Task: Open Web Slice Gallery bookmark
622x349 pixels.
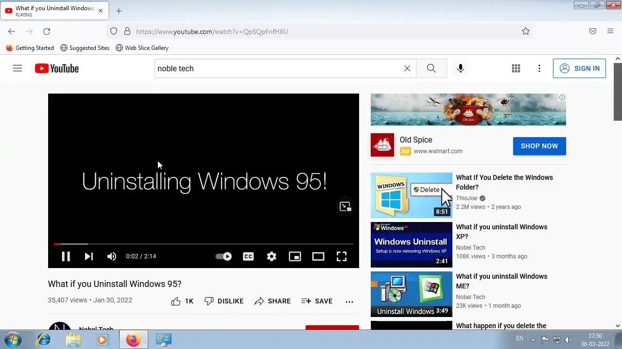Action: tap(142, 48)
